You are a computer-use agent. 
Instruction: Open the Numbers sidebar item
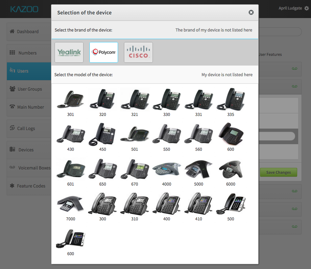(29, 53)
